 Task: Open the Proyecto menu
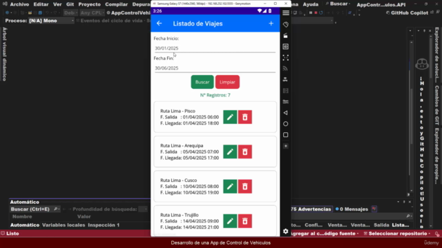[x=89, y=4]
